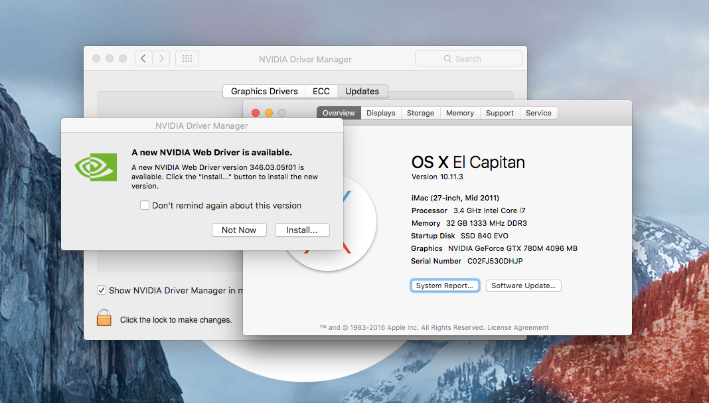Image resolution: width=709 pixels, height=403 pixels.
Task: Click the OS X El Capitan heading
Action: (468, 162)
